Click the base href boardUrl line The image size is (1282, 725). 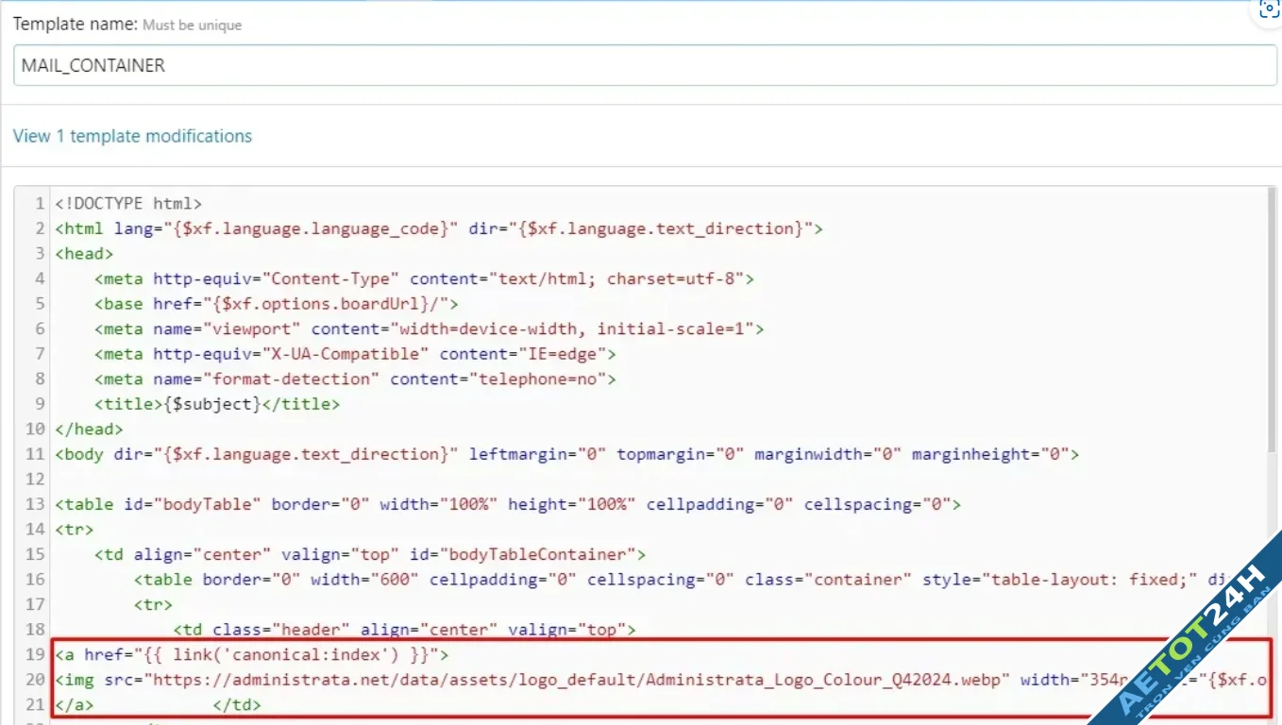coord(276,304)
